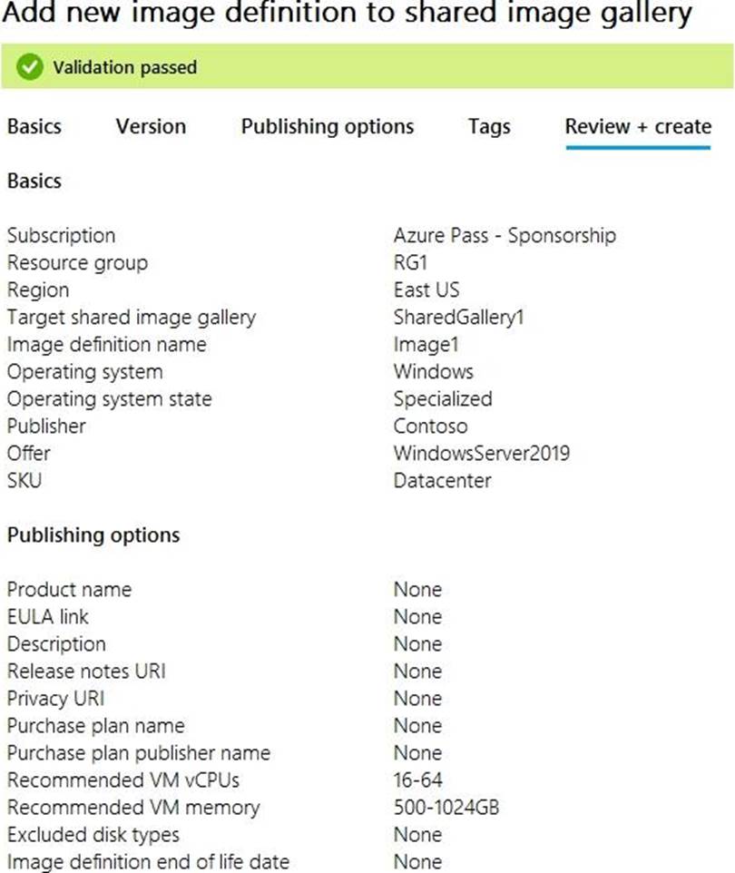Image resolution: width=735 pixels, height=873 pixels.
Task: Switch to the Basics tab
Action: (34, 127)
